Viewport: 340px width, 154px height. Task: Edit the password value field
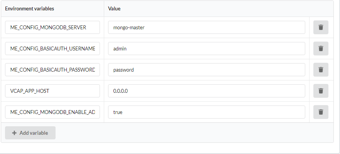pyautogui.click(x=206, y=70)
